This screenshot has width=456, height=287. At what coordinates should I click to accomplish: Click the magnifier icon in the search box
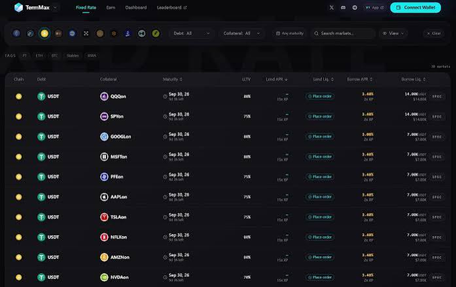317,34
